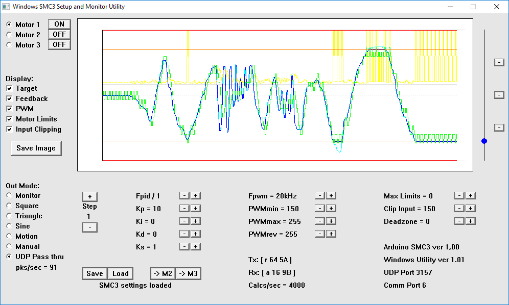
Task: Decrease PWMmin value
Action: pos(319,209)
